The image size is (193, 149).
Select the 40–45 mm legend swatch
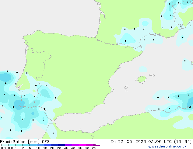tap(82, 145)
